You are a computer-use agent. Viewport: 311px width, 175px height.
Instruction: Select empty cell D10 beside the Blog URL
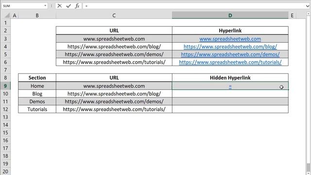coord(230,94)
